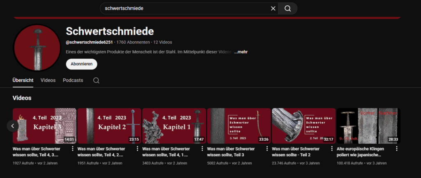Open options menu for Teil 4, 2. Kapitel video
The width and height of the screenshot is (421, 178).
(x=138, y=149)
